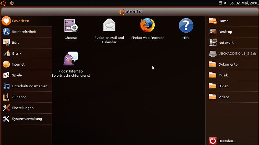Click the Musik label
This screenshot has width=259, height=145.
pos(223,75)
